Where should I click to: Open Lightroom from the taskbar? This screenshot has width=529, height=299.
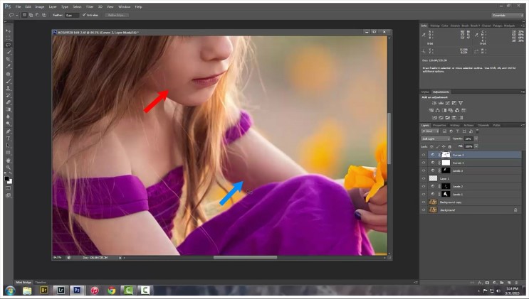pyautogui.click(x=61, y=290)
